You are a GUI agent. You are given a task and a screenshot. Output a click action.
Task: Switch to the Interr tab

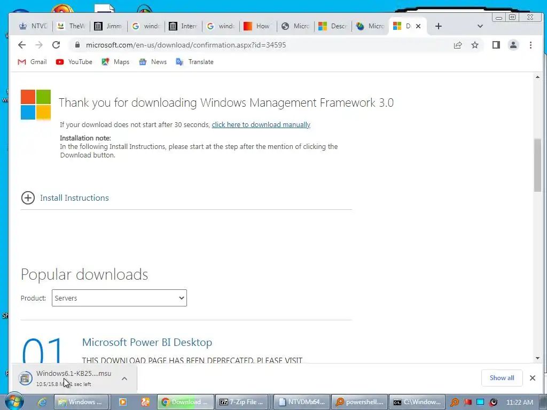tap(183, 26)
